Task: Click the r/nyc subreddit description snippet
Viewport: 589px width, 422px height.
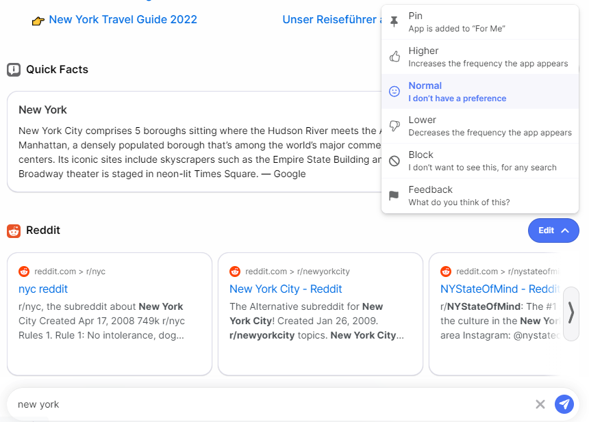Action: [x=102, y=321]
